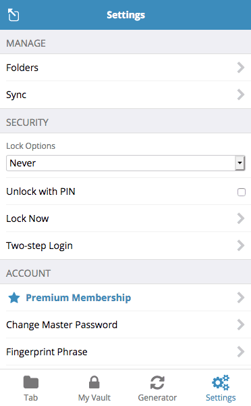Click the Lock Options label

[x=31, y=146]
